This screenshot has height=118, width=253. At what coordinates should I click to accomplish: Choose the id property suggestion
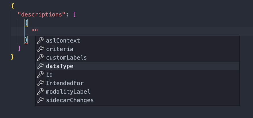49,75
